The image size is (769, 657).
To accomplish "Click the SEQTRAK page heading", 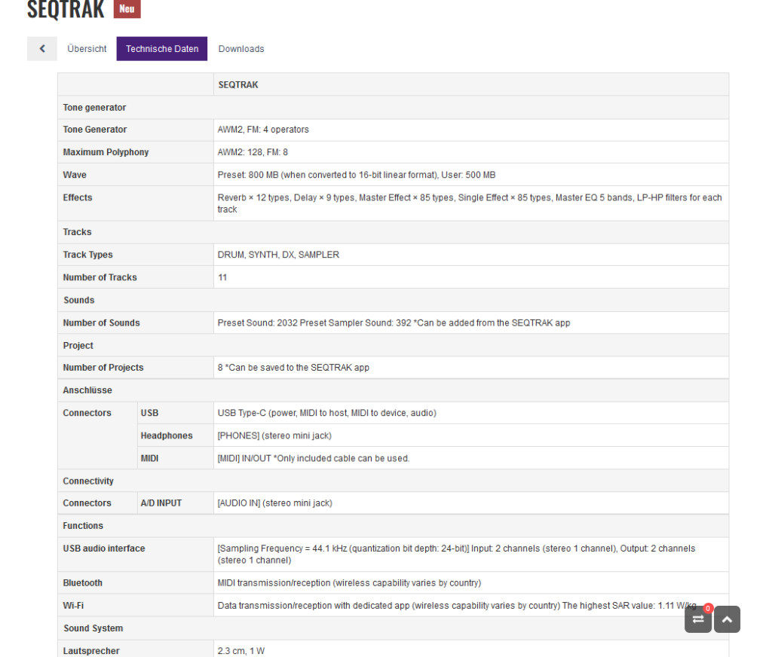I will [66, 10].
